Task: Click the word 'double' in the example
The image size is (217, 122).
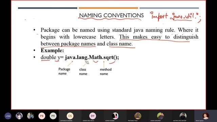Action: (x=48, y=57)
